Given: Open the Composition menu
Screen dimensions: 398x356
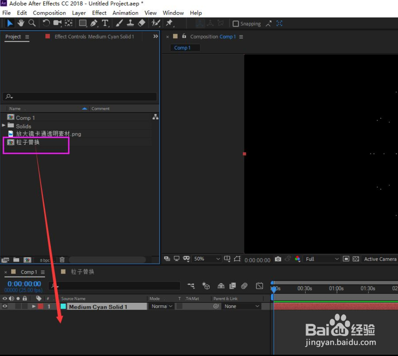Looking at the screenshot, I should (49, 13).
